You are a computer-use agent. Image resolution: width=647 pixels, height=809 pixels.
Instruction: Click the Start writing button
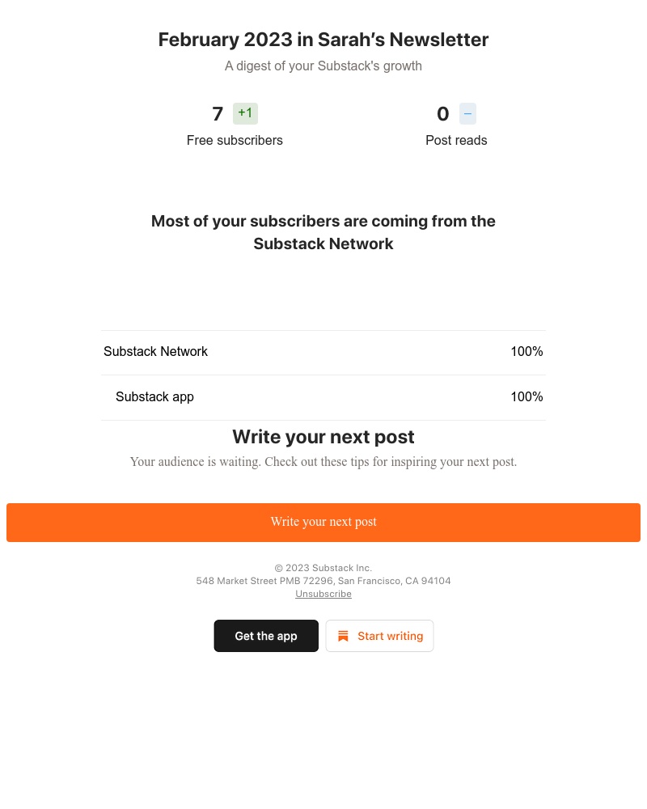click(x=380, y=636)
